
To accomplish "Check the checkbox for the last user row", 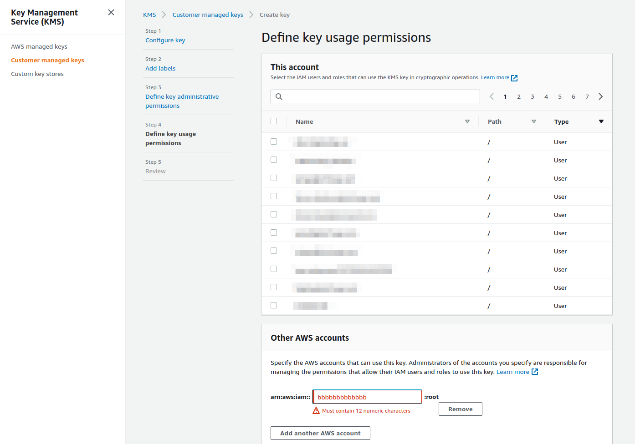I will pos(274,305).
